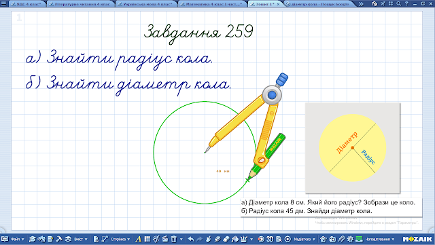Open settings gear icon in toolbar

[350, 239]
